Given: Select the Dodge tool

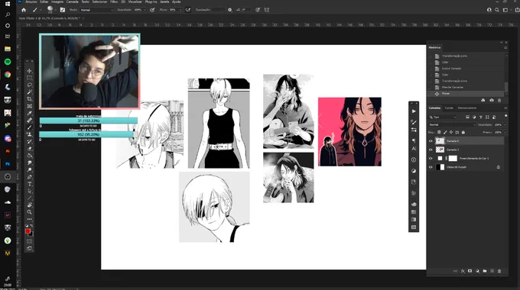Looking at the screenshot, I should (x=30, y=170).
